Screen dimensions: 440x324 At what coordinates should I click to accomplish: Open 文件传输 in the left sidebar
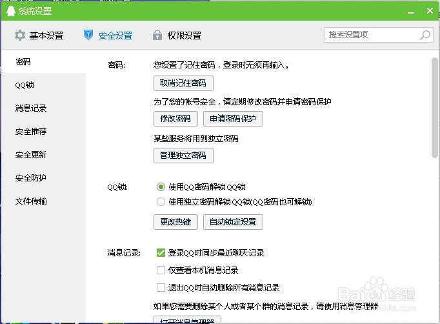[43, 201]
